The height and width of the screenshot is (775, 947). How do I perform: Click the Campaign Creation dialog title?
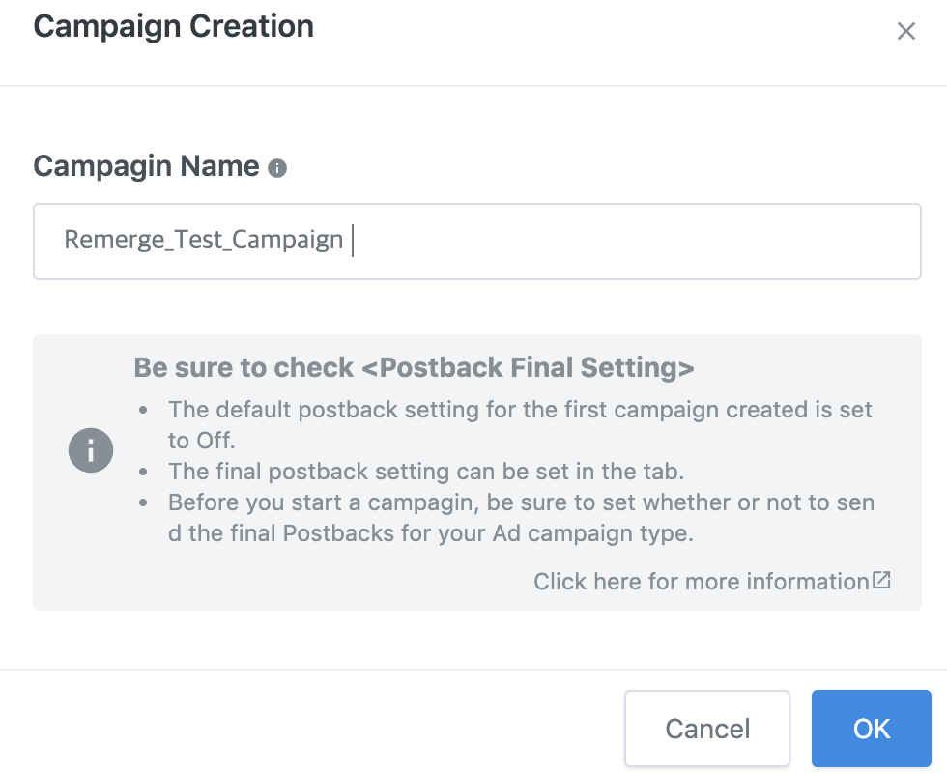[173, 27]
